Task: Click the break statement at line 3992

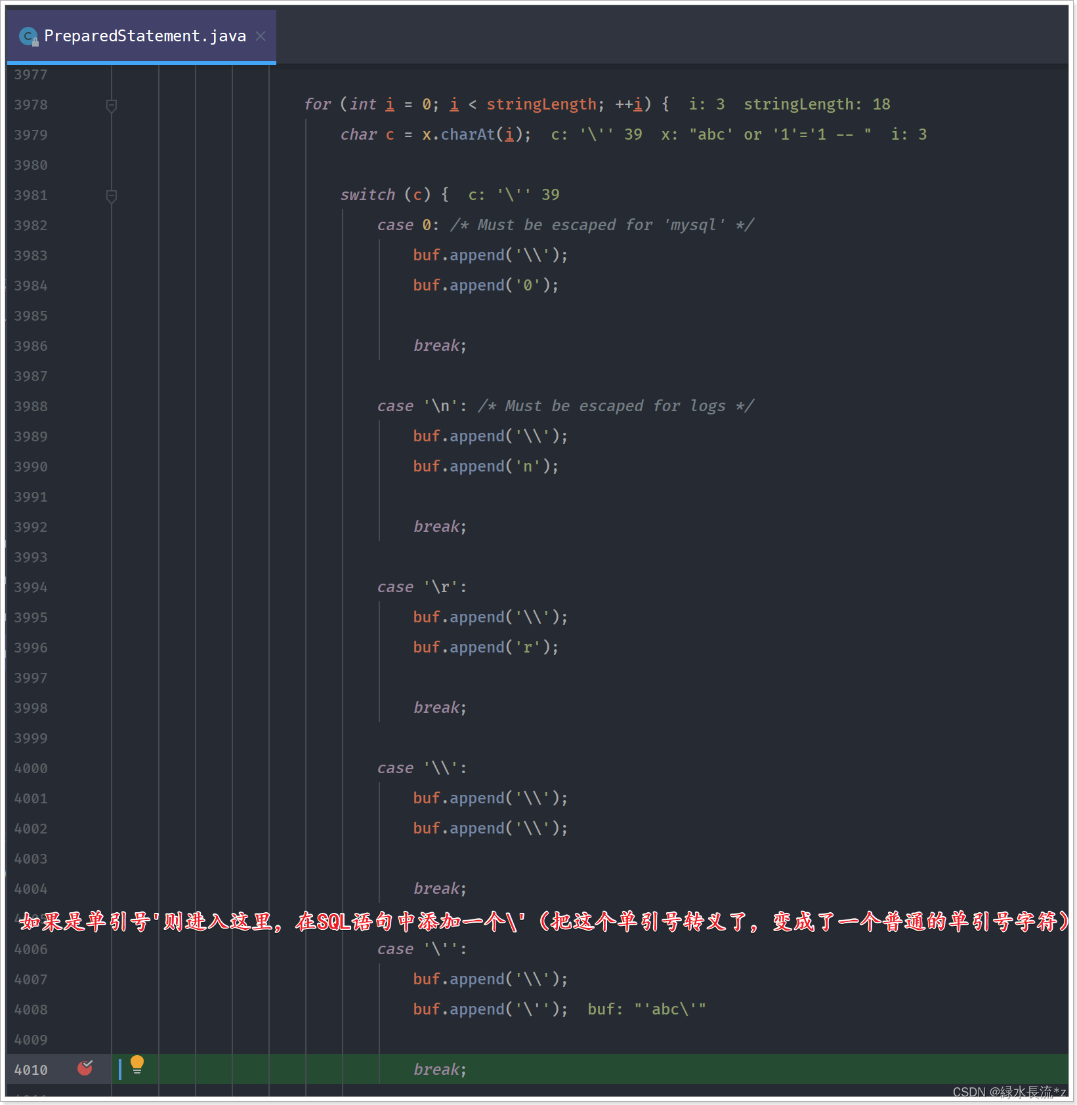Action: [x=440, y=527]
